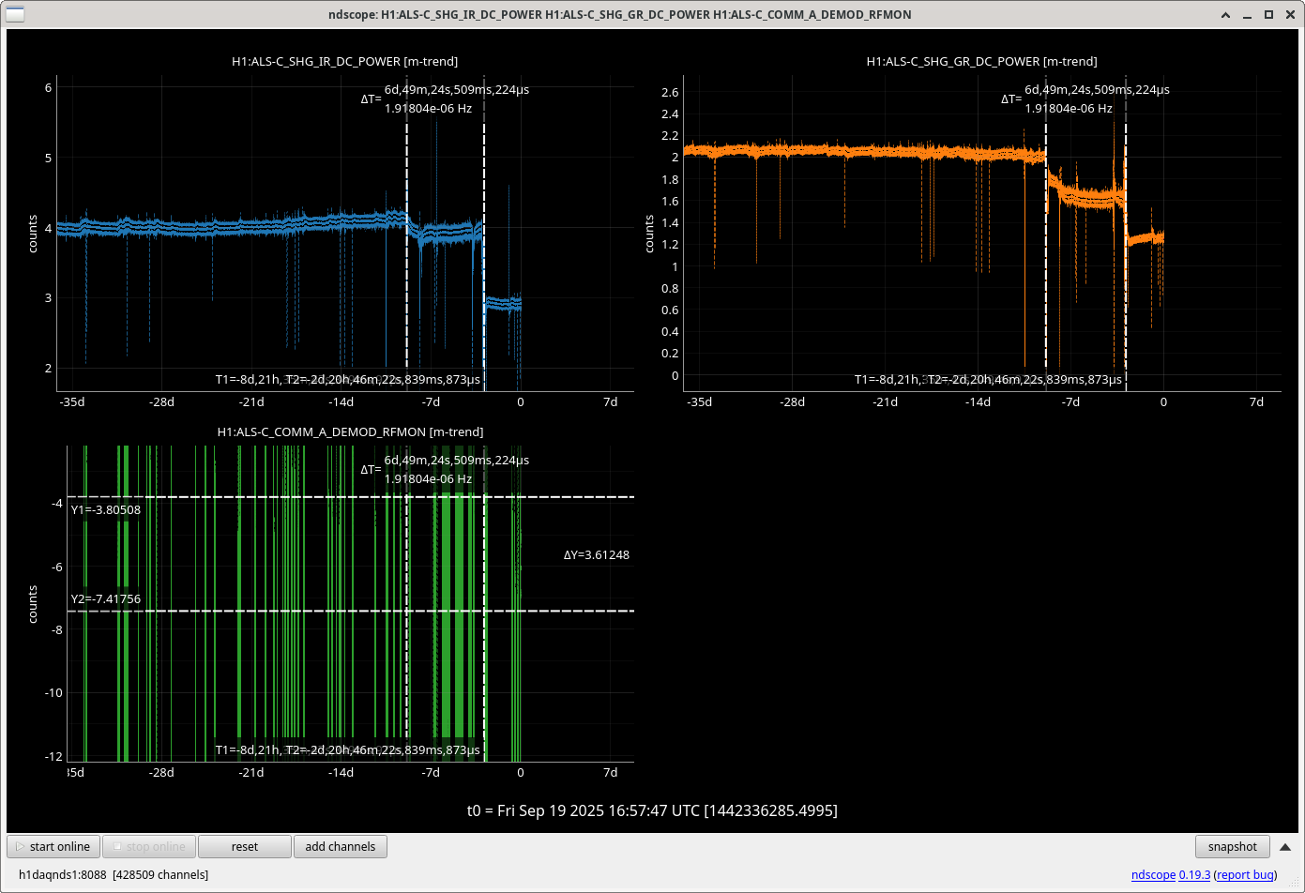
Task: Open the 0.19.3 version link
Action: pos(1194,874)
